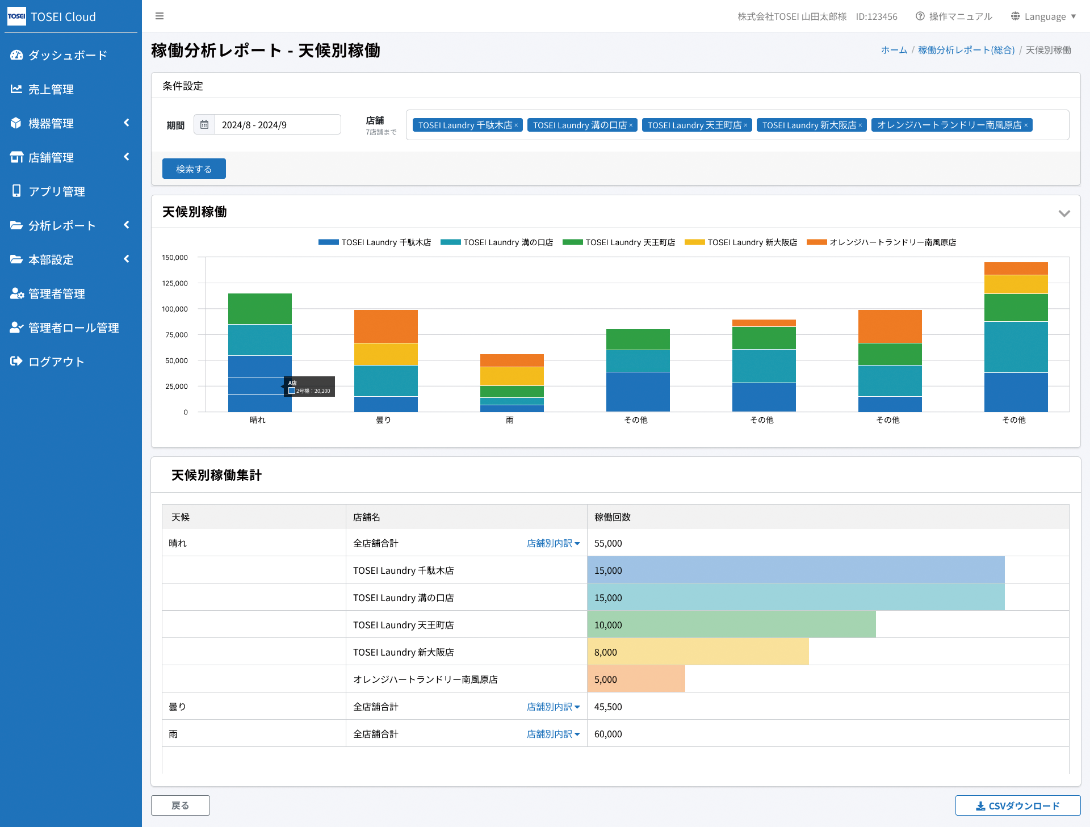Viewport: 1090px width, 827px height.
Task: Click the 分析レポート folder icon
Action: [x=16, y=225]
